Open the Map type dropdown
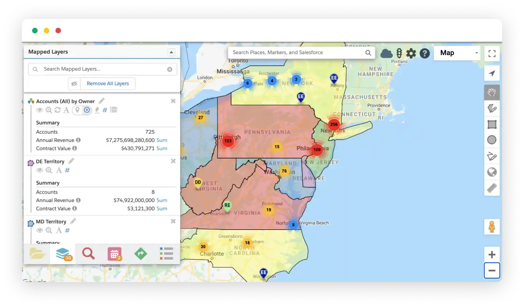 457,53
